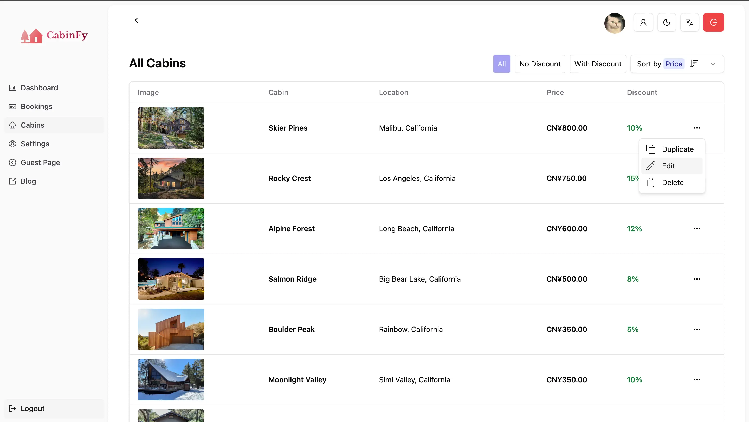Select Edit in the context menu
This screenshot has width=749, height=422.
[x=668, y=166]
